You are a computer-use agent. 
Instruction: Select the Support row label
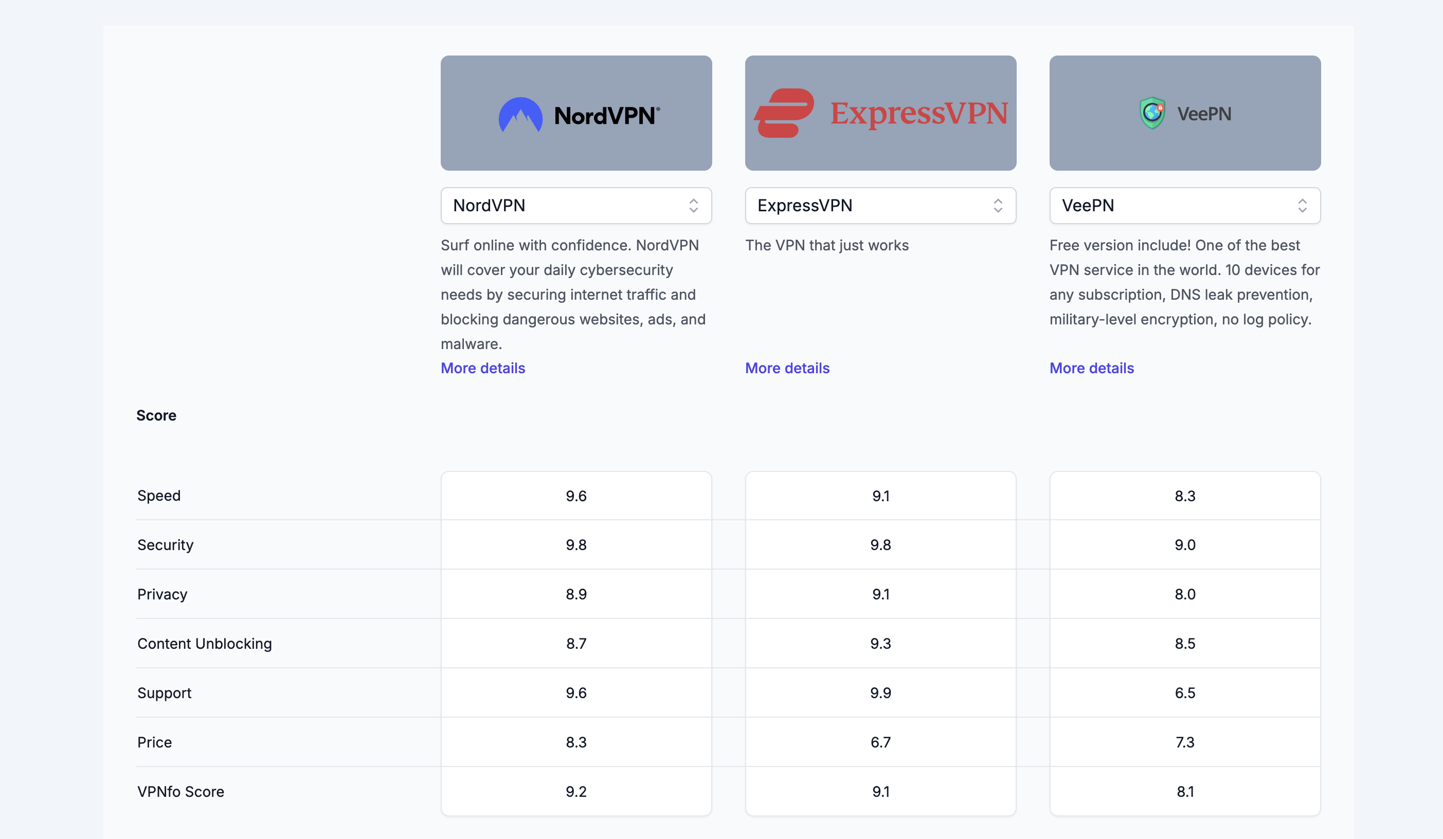pos(165,692)
